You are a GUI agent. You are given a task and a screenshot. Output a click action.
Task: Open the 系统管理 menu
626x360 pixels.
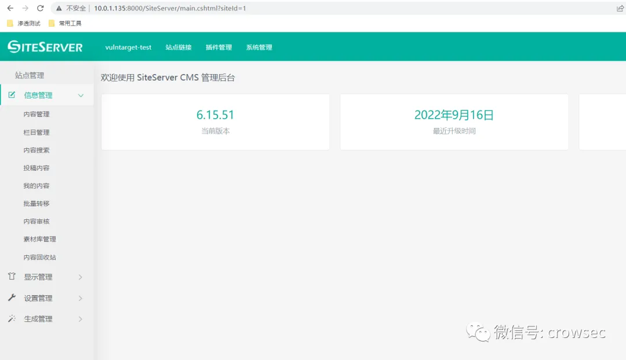[259, 47]
